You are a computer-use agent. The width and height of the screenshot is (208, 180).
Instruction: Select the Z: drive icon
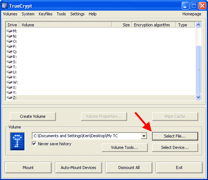[9, 98]
